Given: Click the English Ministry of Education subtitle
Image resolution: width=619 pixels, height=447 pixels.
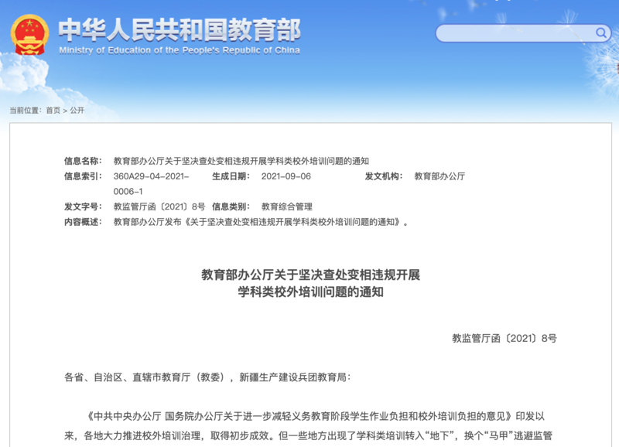Looking at the screenshot, I should pos(180,50).
